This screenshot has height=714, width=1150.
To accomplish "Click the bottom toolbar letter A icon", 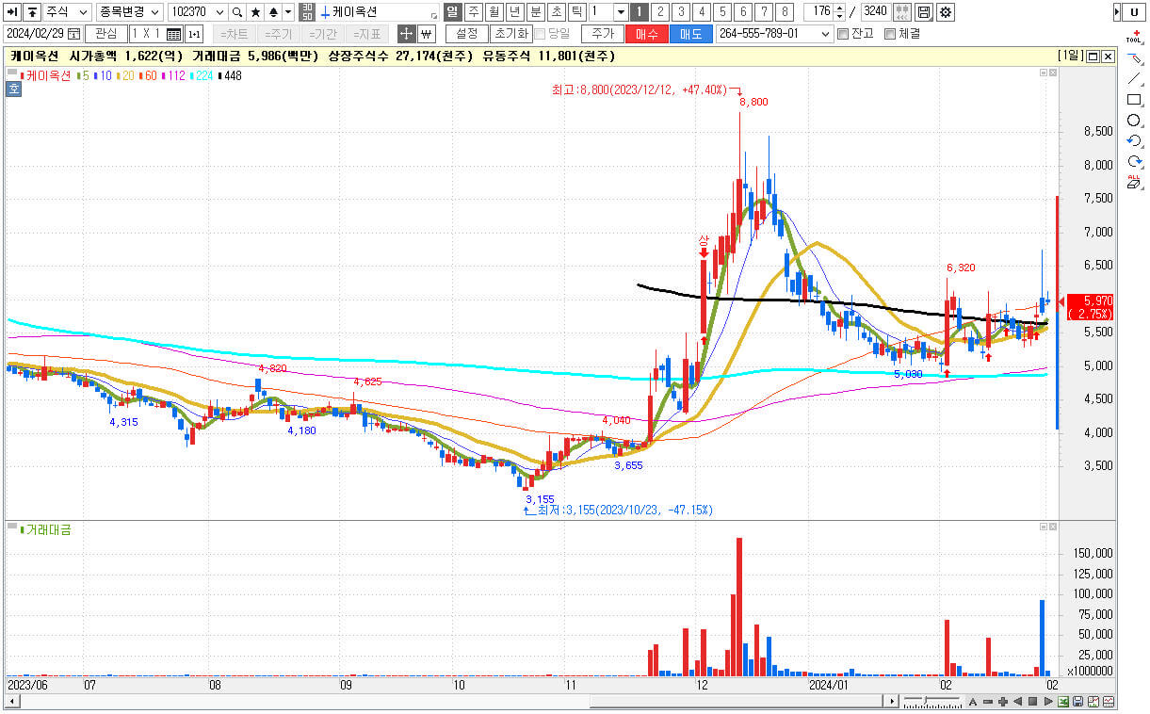I will pyautogui.click(x=973, y=702).
